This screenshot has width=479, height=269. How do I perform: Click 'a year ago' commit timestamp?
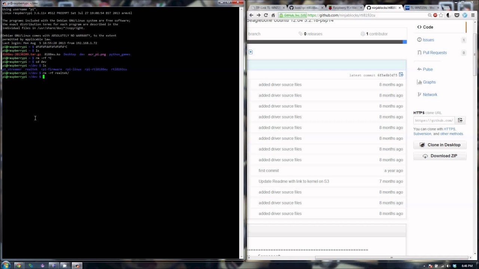[393, 171]
